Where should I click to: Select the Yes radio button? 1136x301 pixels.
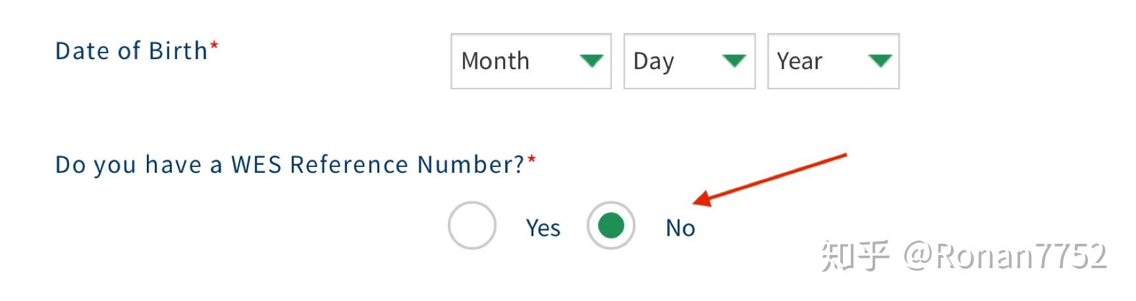click(x=472, y=225)
